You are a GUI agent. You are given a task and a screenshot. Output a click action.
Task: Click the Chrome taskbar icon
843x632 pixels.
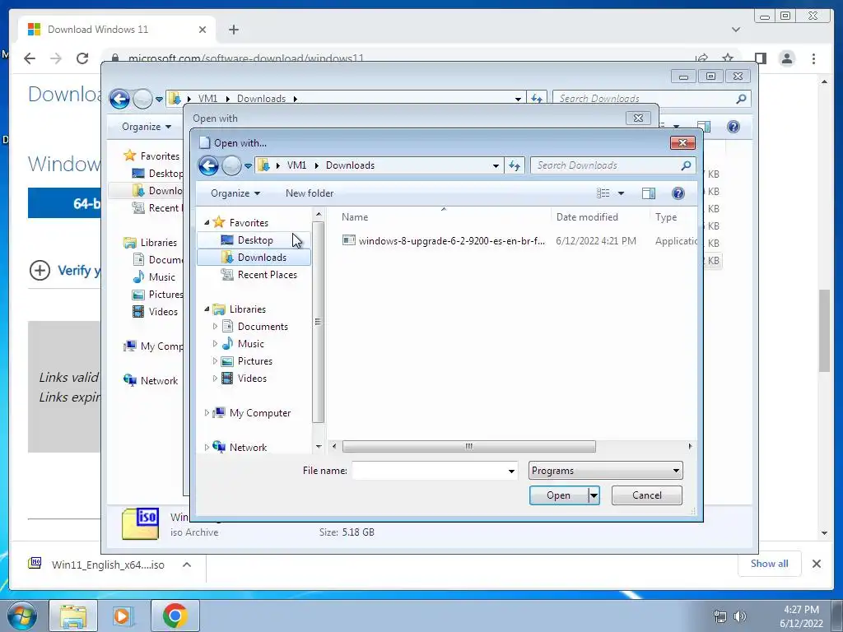coord(175,616)
